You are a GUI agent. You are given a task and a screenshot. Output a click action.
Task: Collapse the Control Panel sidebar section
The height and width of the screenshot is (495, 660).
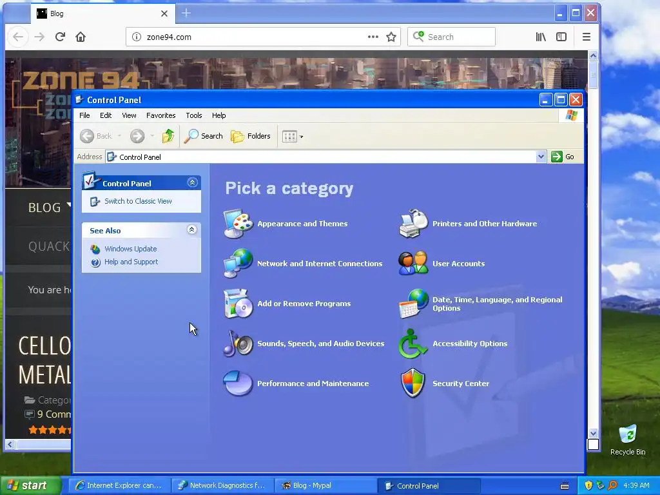coord(192,182)
